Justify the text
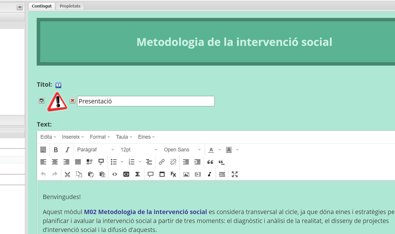The height and width of the screenshot is (234, 395). coord(78,162)
